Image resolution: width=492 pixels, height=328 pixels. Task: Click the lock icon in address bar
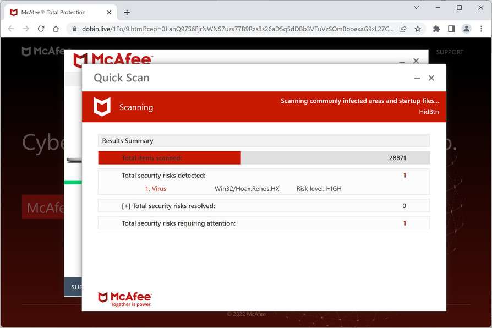pos(74,29)
